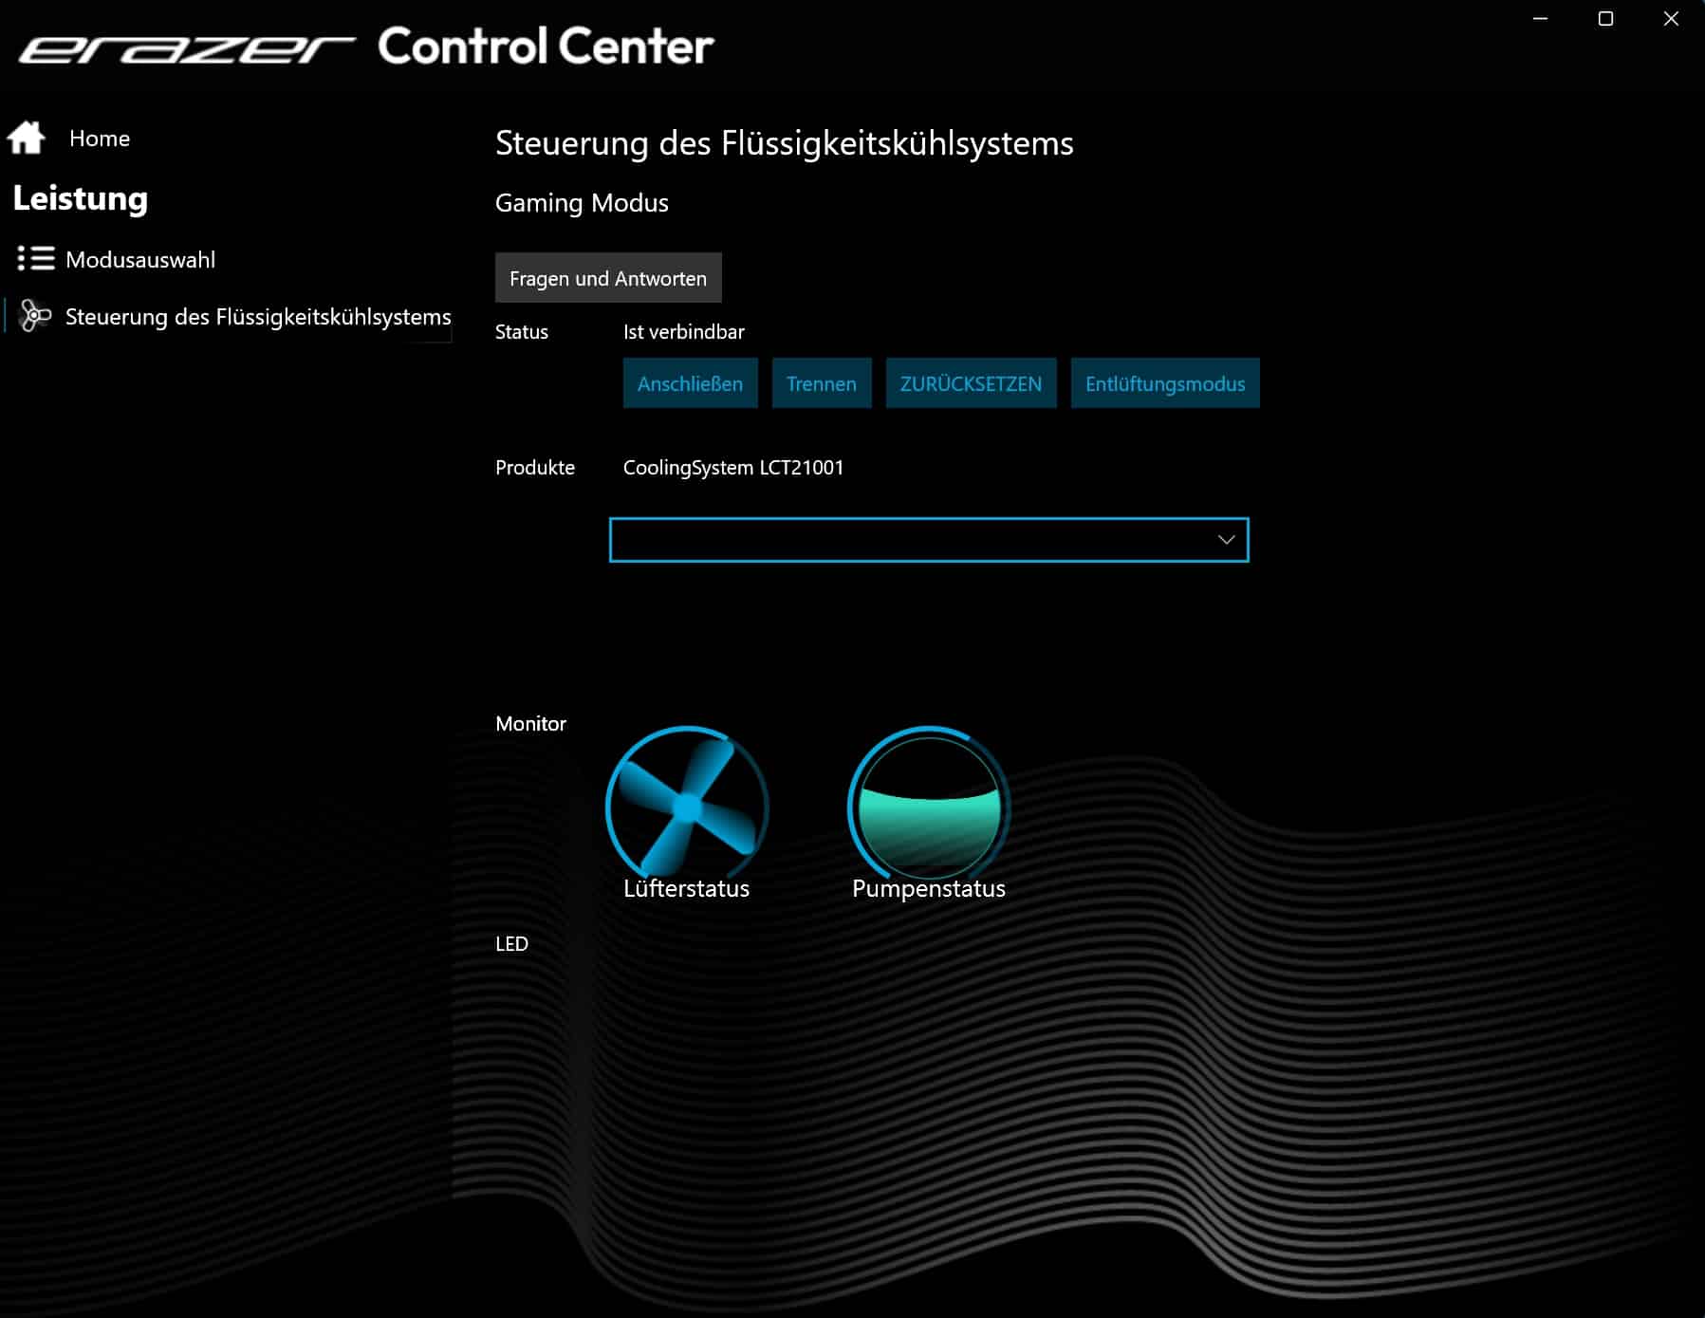Viewport: 1705px width, 1318px height.
Task: Open the Lüfterstatus fan gauge
Action: pyautogui.click(x=686, y=807)
